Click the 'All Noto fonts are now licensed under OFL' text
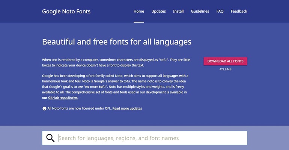 [80, 108]
